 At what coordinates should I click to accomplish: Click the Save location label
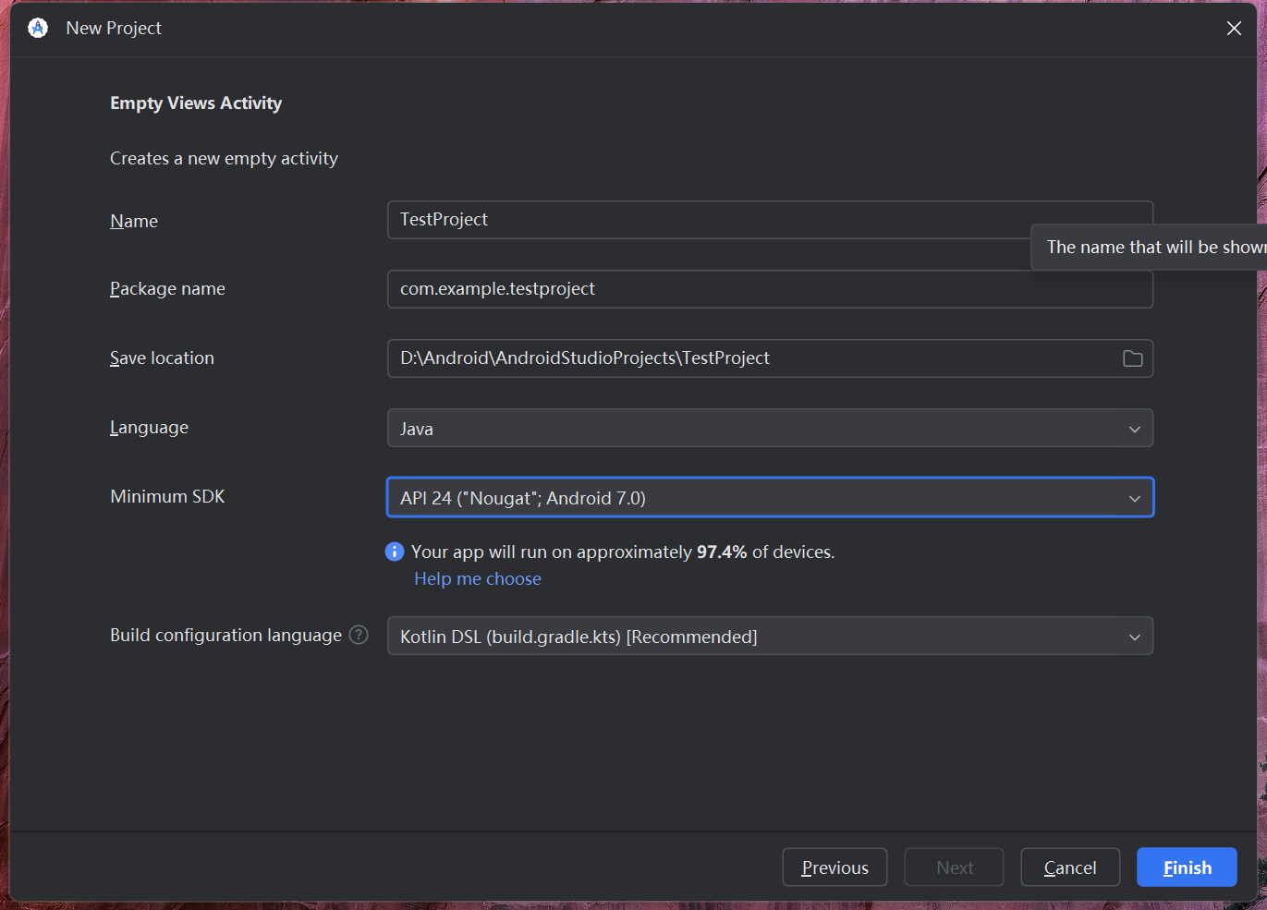coord(162,358)
